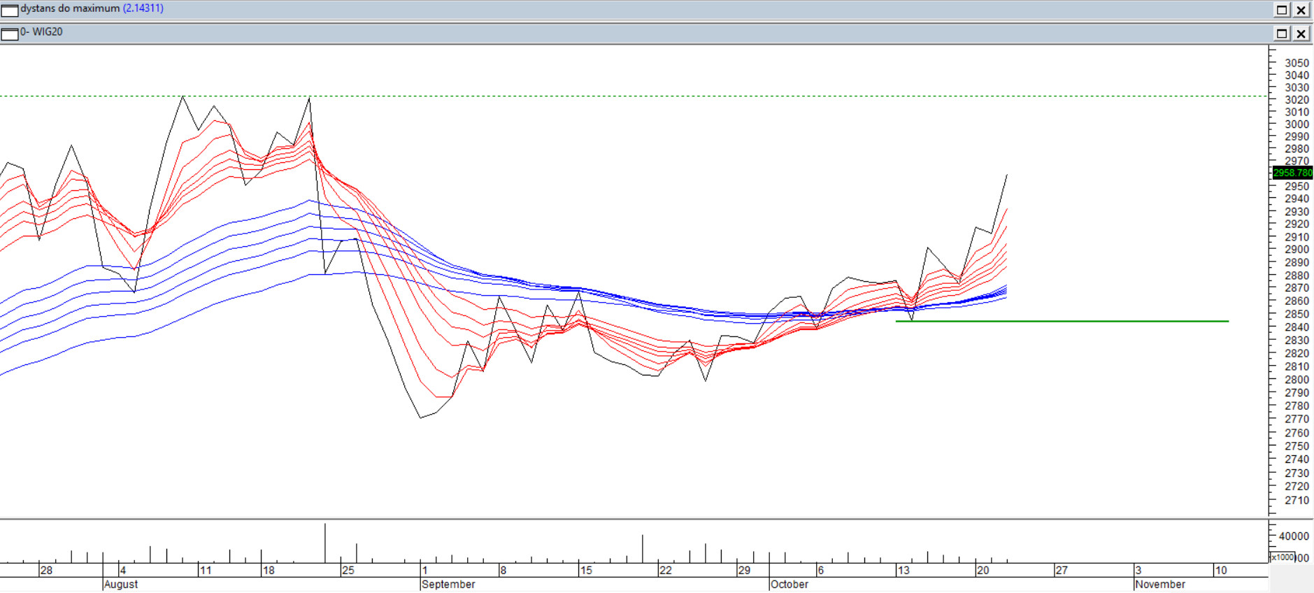The height and width of the screenshot is (593, 1314).
Task: Click the x1000 volume scale box
Action: click(x=1283, y=557)
